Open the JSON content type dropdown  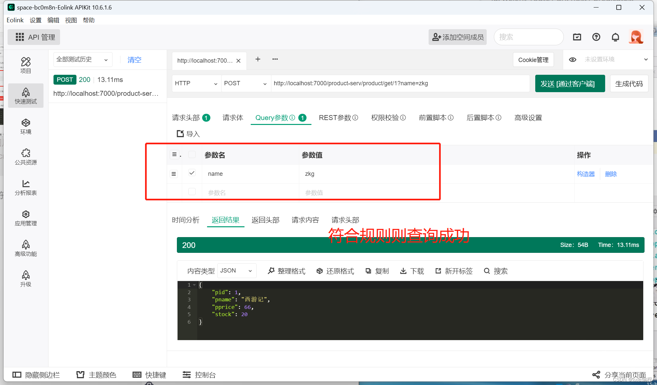coord(236,271)
